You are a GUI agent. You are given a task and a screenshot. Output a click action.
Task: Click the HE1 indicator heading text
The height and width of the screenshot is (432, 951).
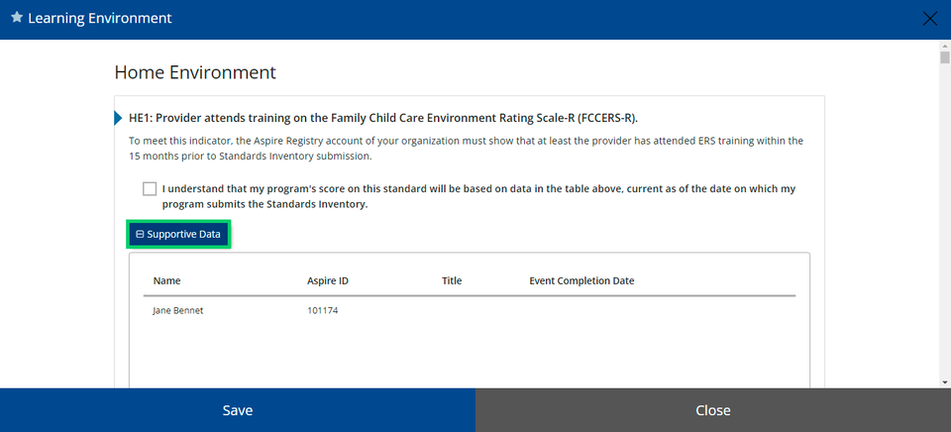383,118
